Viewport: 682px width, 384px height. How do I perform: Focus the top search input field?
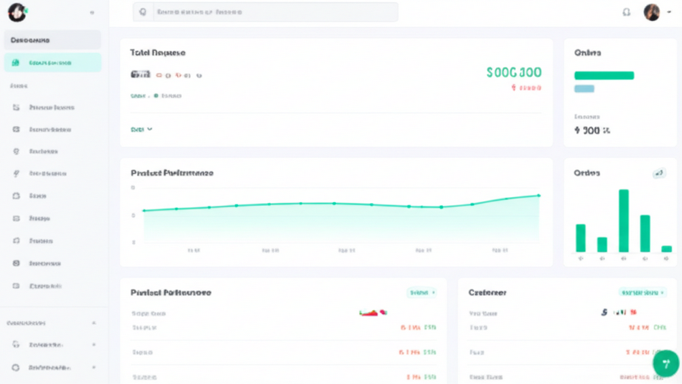click(x=265, y=12)
